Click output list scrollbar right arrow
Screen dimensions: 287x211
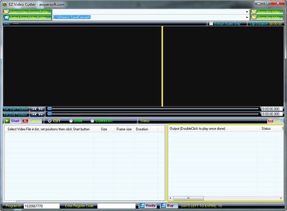[x=281, y=198]
